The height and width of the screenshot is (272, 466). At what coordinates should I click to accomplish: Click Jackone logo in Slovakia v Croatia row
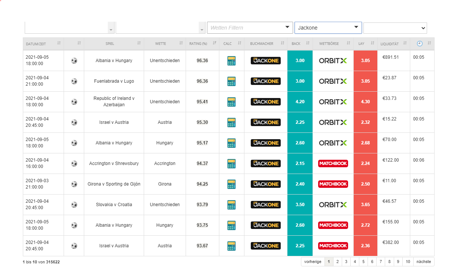(x=266, y=205)
